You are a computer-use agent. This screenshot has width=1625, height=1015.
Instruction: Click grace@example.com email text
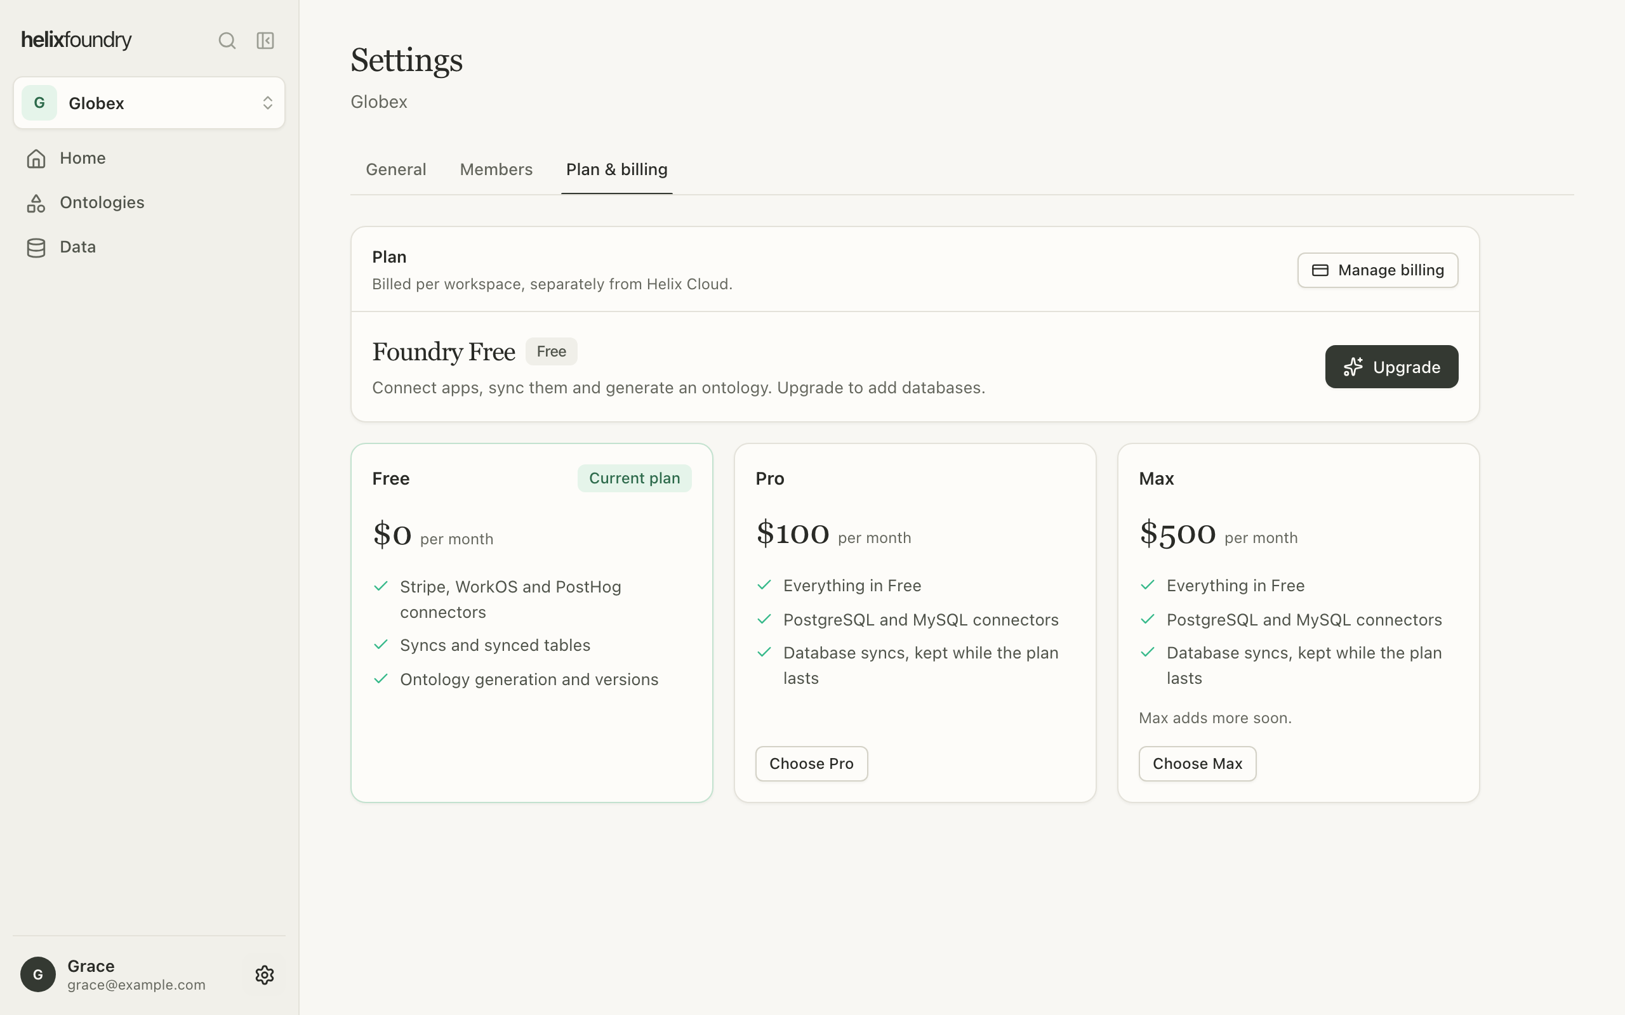point(136,985)
